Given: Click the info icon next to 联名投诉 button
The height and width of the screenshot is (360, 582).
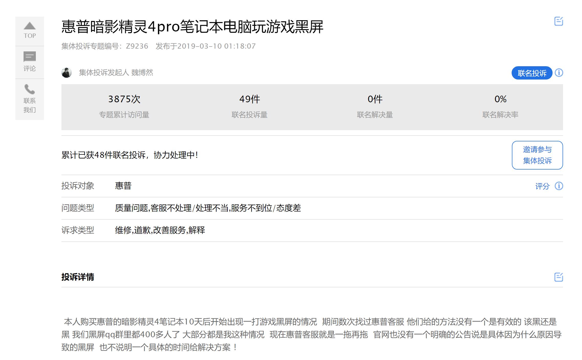Looking at the screenshot, I should (x=559, y=73).
